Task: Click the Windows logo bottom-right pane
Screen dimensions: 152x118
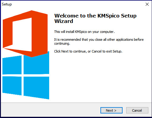Action: click(x=36, y=87)
